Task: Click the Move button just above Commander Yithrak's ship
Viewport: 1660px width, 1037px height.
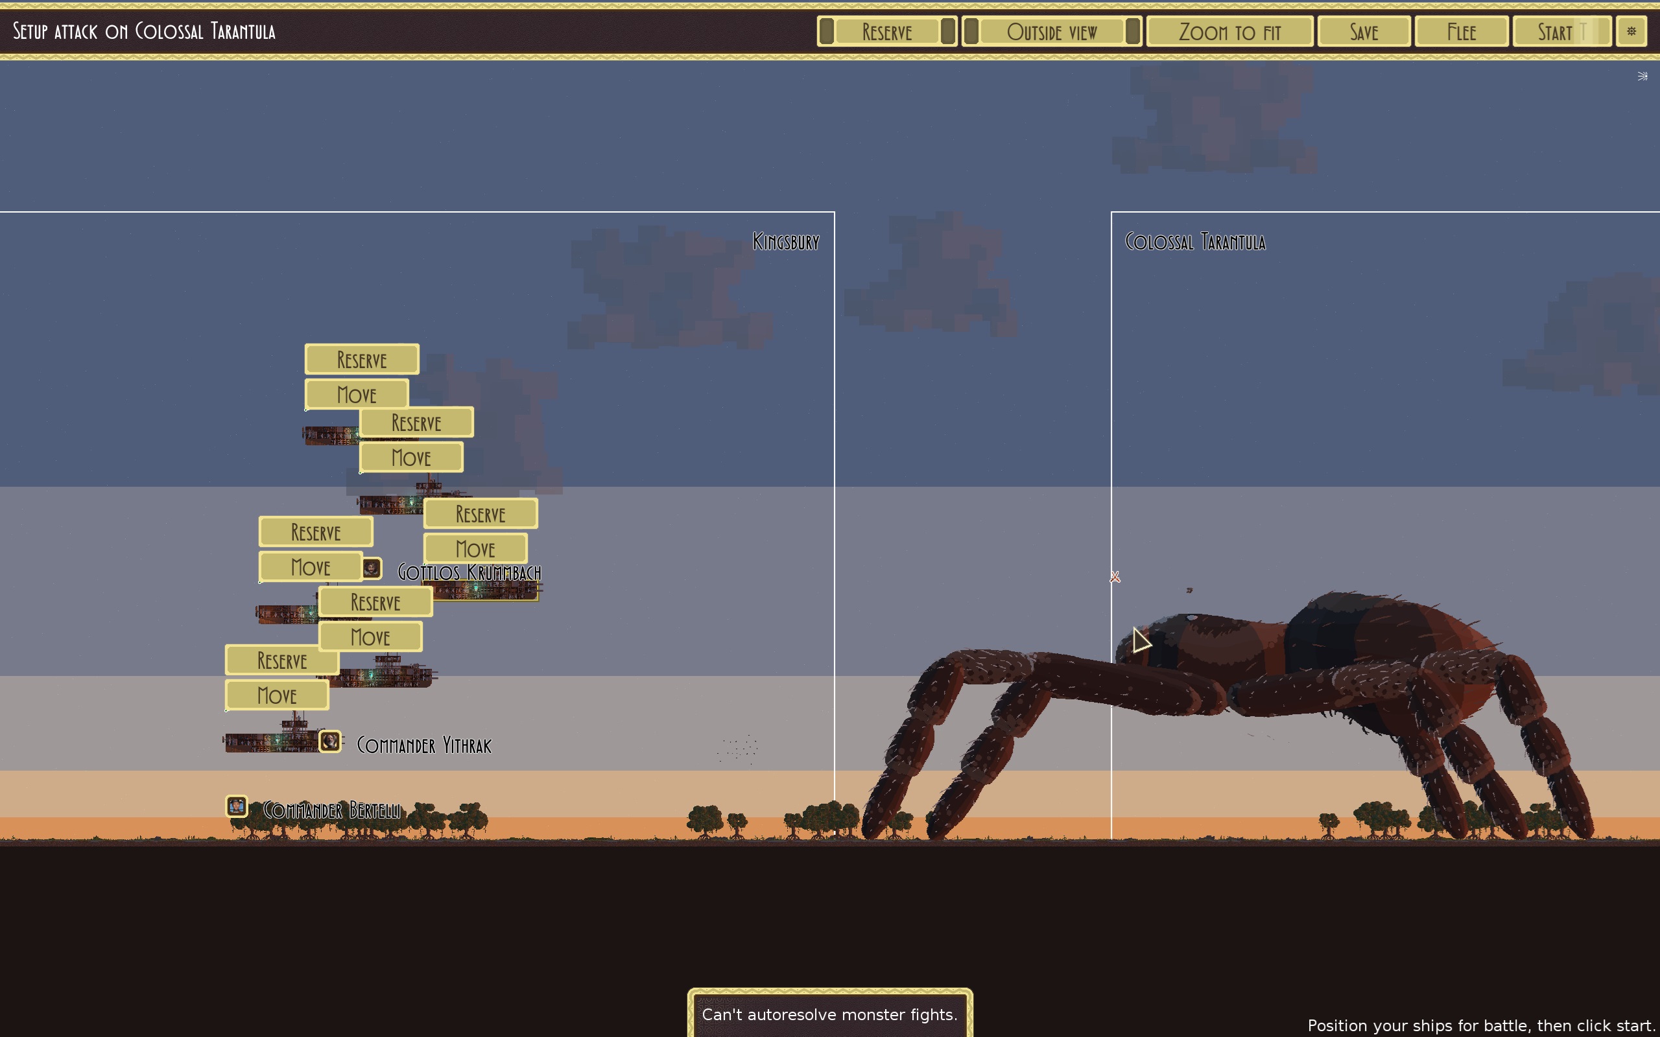Action: tap(277, 695)
